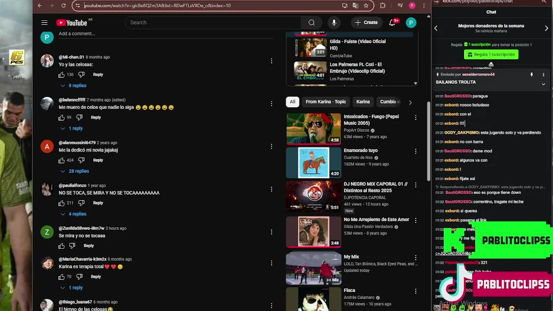Open No Me Arrepiento de Este Amor title

pyautogui.click(x=376, y=220)
